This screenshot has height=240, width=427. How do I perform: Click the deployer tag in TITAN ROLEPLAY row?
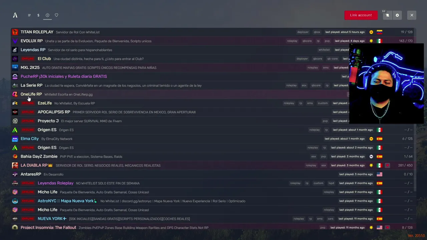click(x=303, y=32)
